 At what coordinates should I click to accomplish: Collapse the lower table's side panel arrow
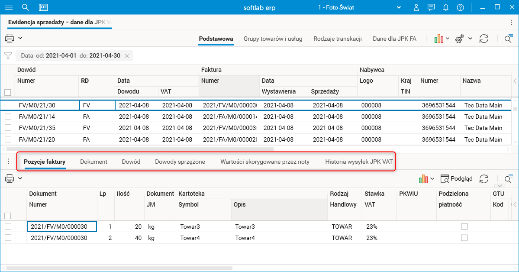[x=515, y=205]
